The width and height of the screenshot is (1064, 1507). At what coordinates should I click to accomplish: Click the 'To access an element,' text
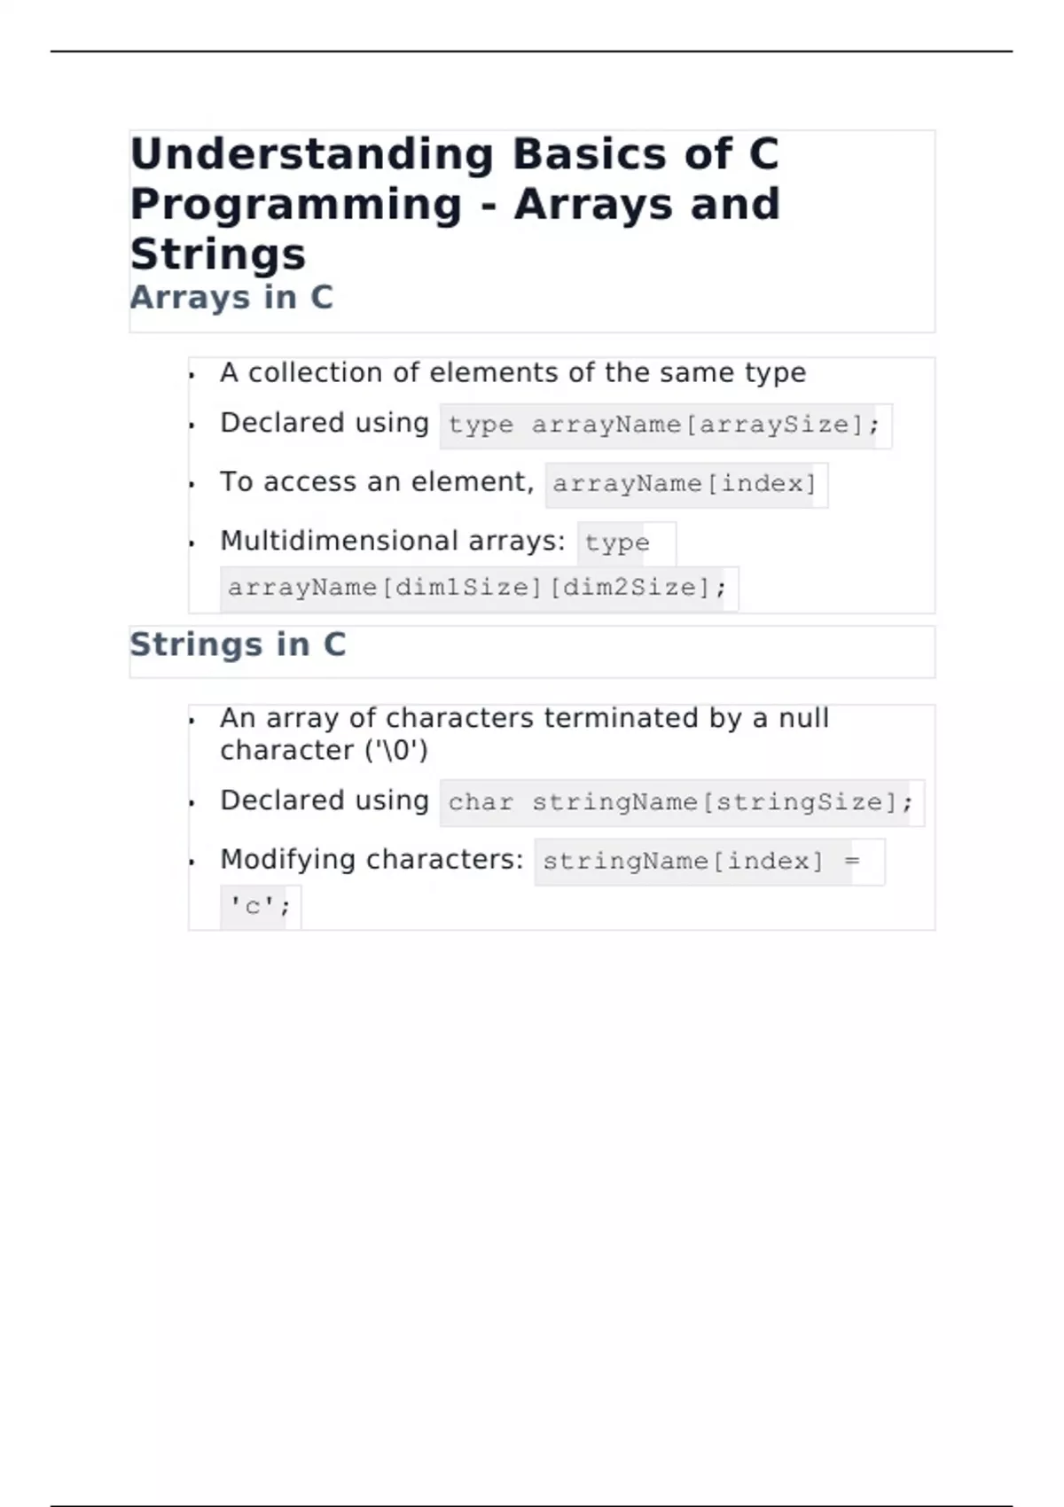point(377,482)
